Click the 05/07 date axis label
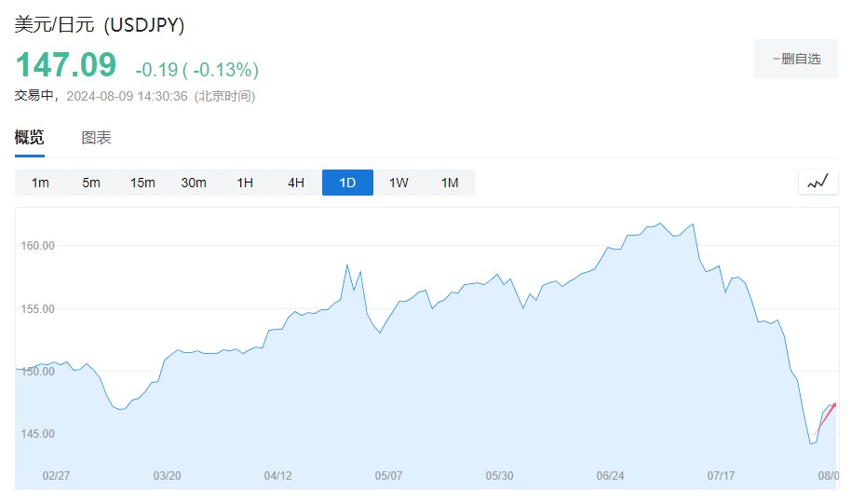This screenshot has height=503, width=865. pyautogui.click(x=388, y=476)
